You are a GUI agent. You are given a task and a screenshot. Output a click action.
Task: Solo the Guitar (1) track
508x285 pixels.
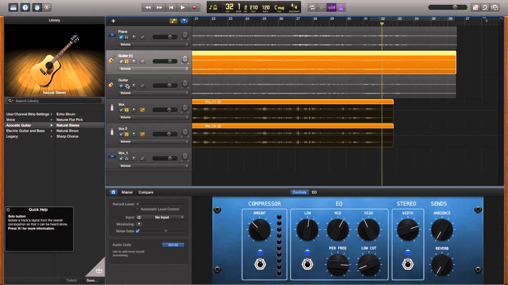[x=127, y=61]
